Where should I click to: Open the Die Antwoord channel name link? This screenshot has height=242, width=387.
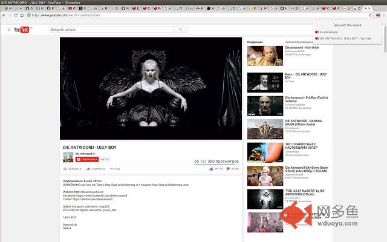pos(83,154)
